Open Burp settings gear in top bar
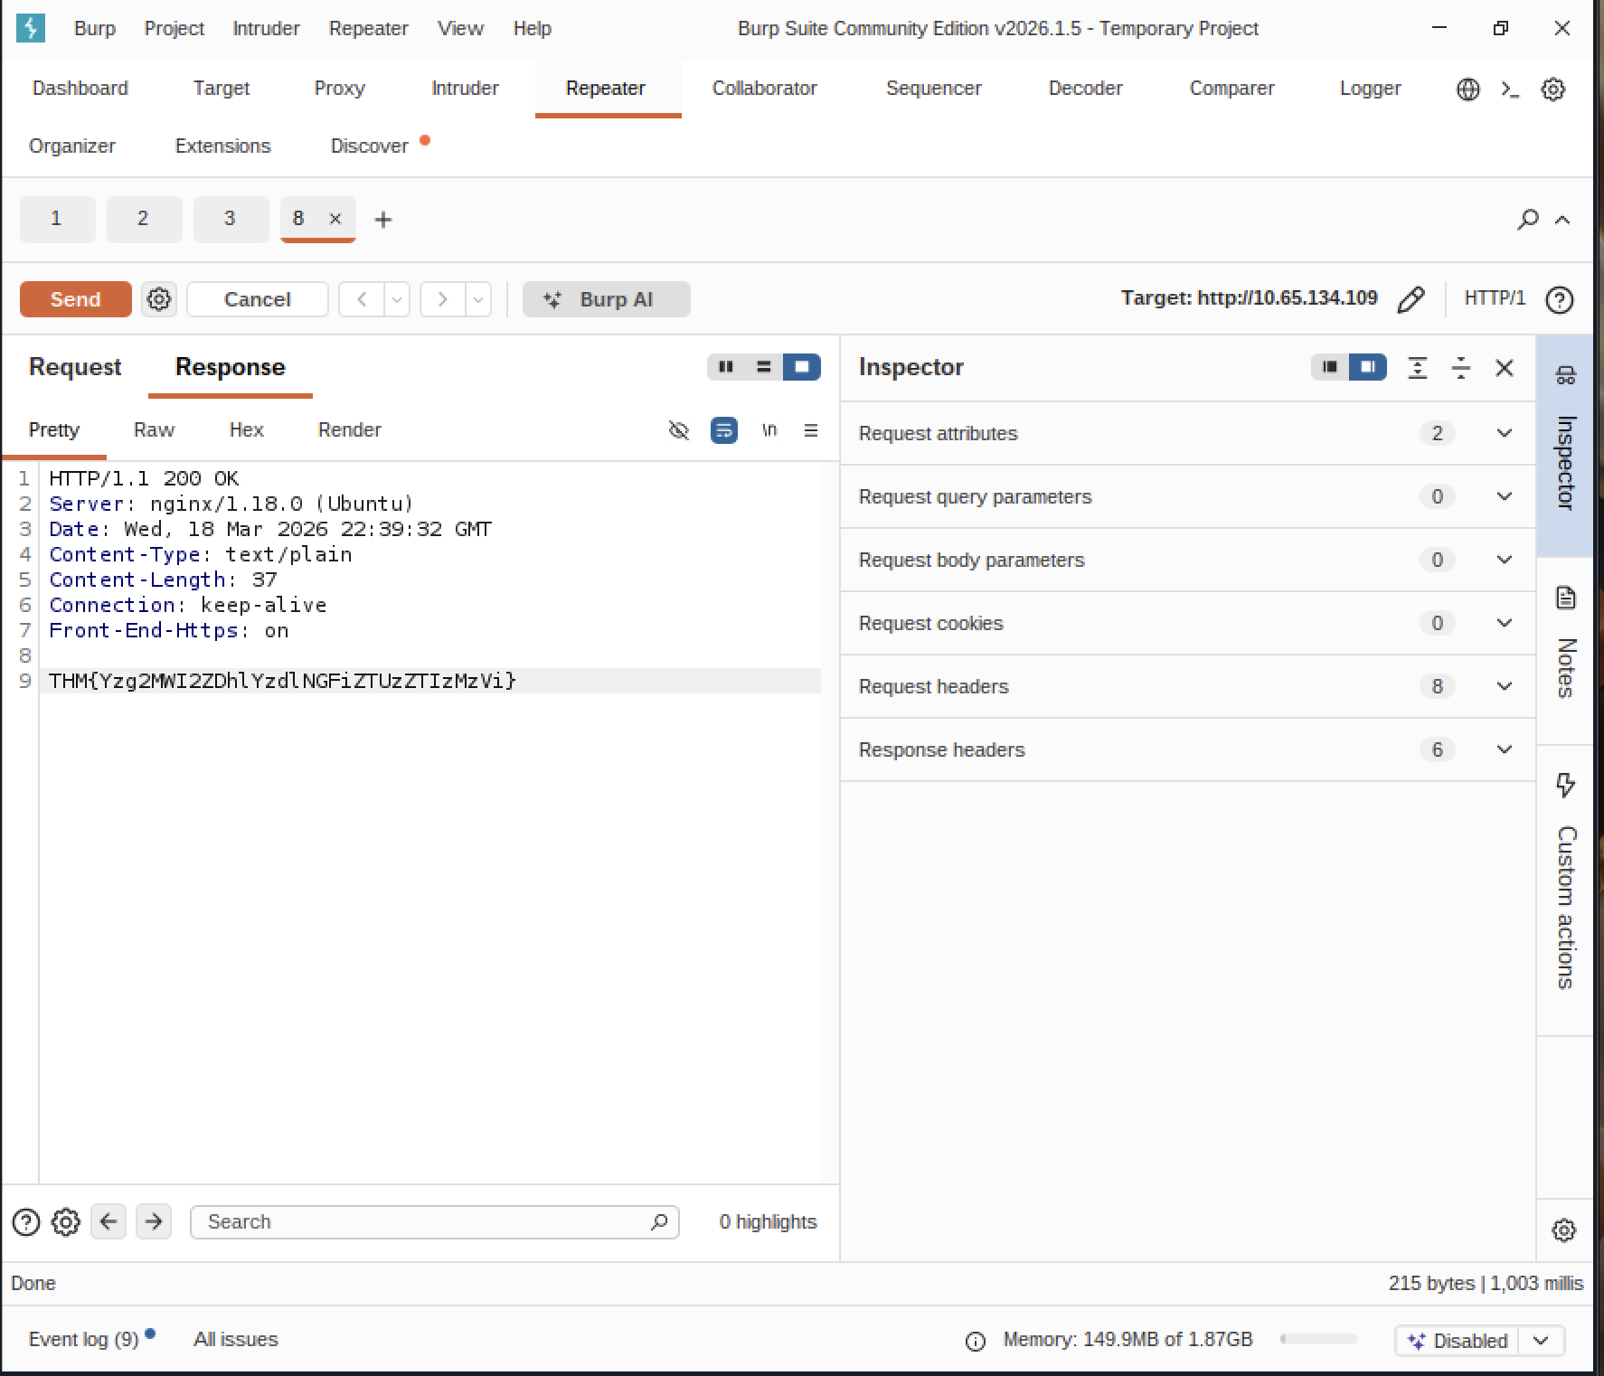The height and width of the screenshot is (1376, 1604). coord(1553,89)
